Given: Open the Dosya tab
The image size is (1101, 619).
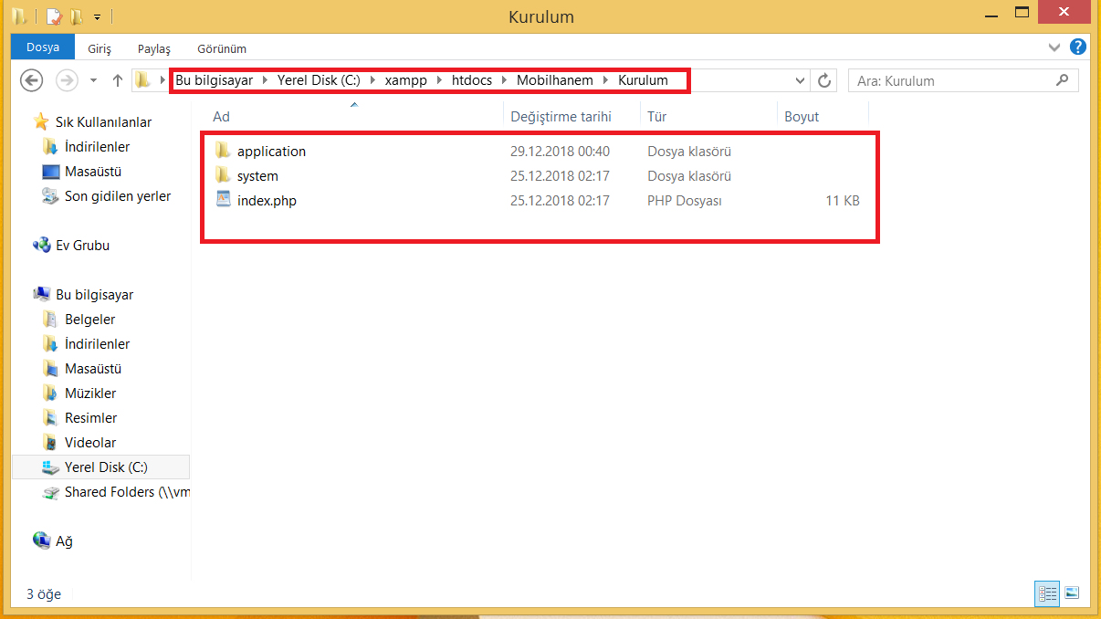Looking at the screenshot, I should pos(42,47).
